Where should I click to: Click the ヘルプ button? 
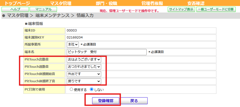[x=15, y=9]
